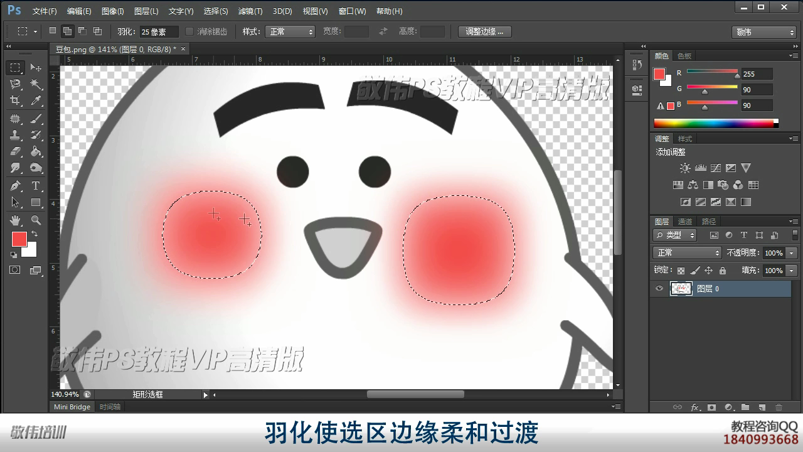Add a Photo Filter adjustment
The width and height of the screenshot is (803, 452).
(723, 185)
